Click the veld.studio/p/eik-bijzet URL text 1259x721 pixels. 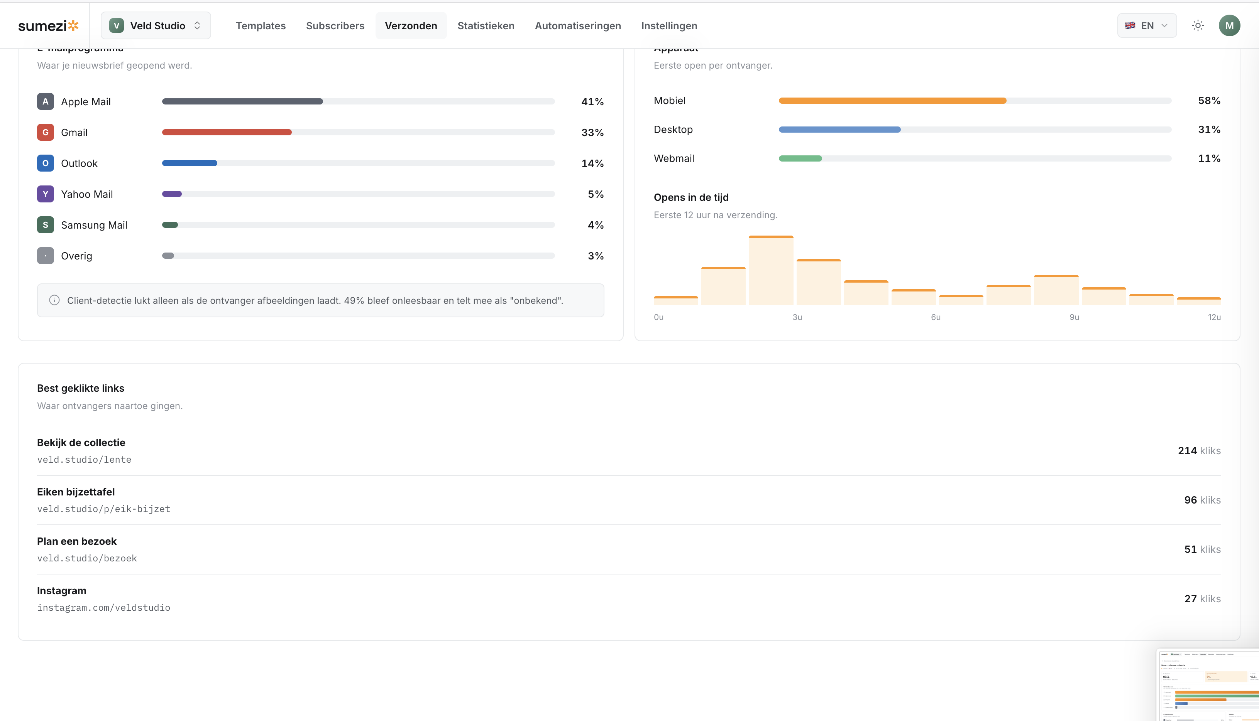[x=103, y=509]
